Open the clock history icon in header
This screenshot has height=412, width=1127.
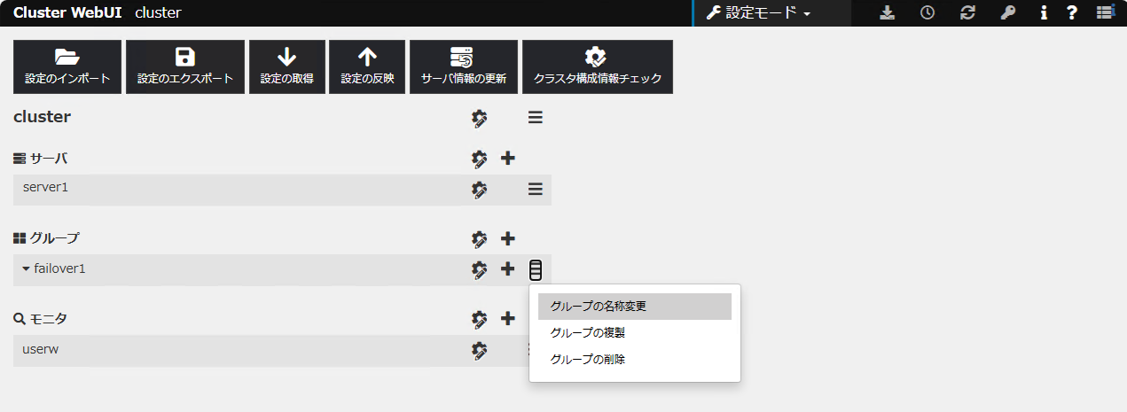927,13
